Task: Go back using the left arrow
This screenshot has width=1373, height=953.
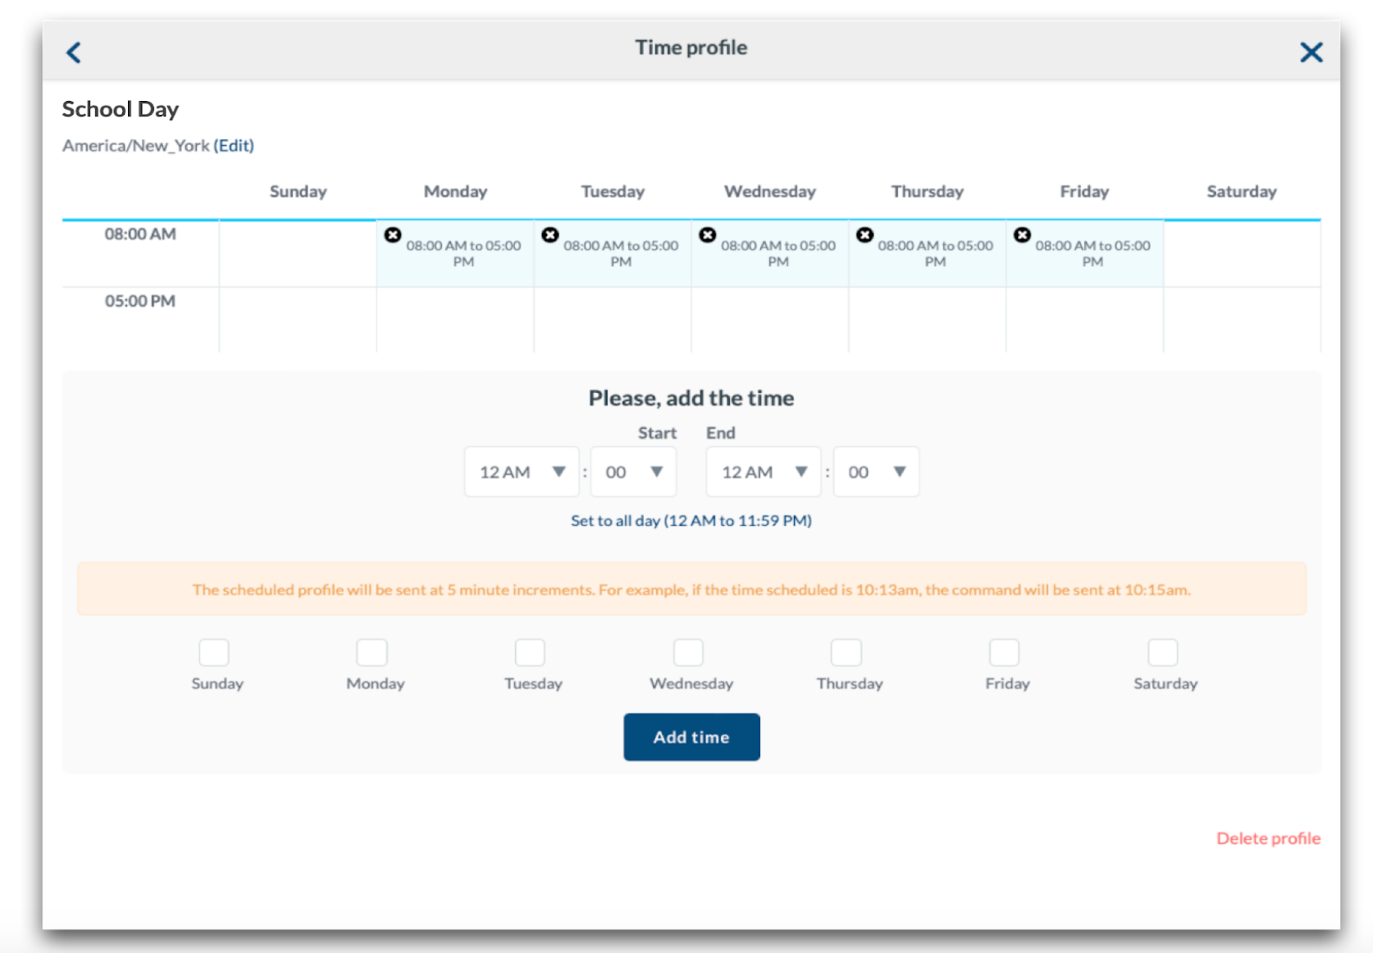Action: (x=74, y=52)
